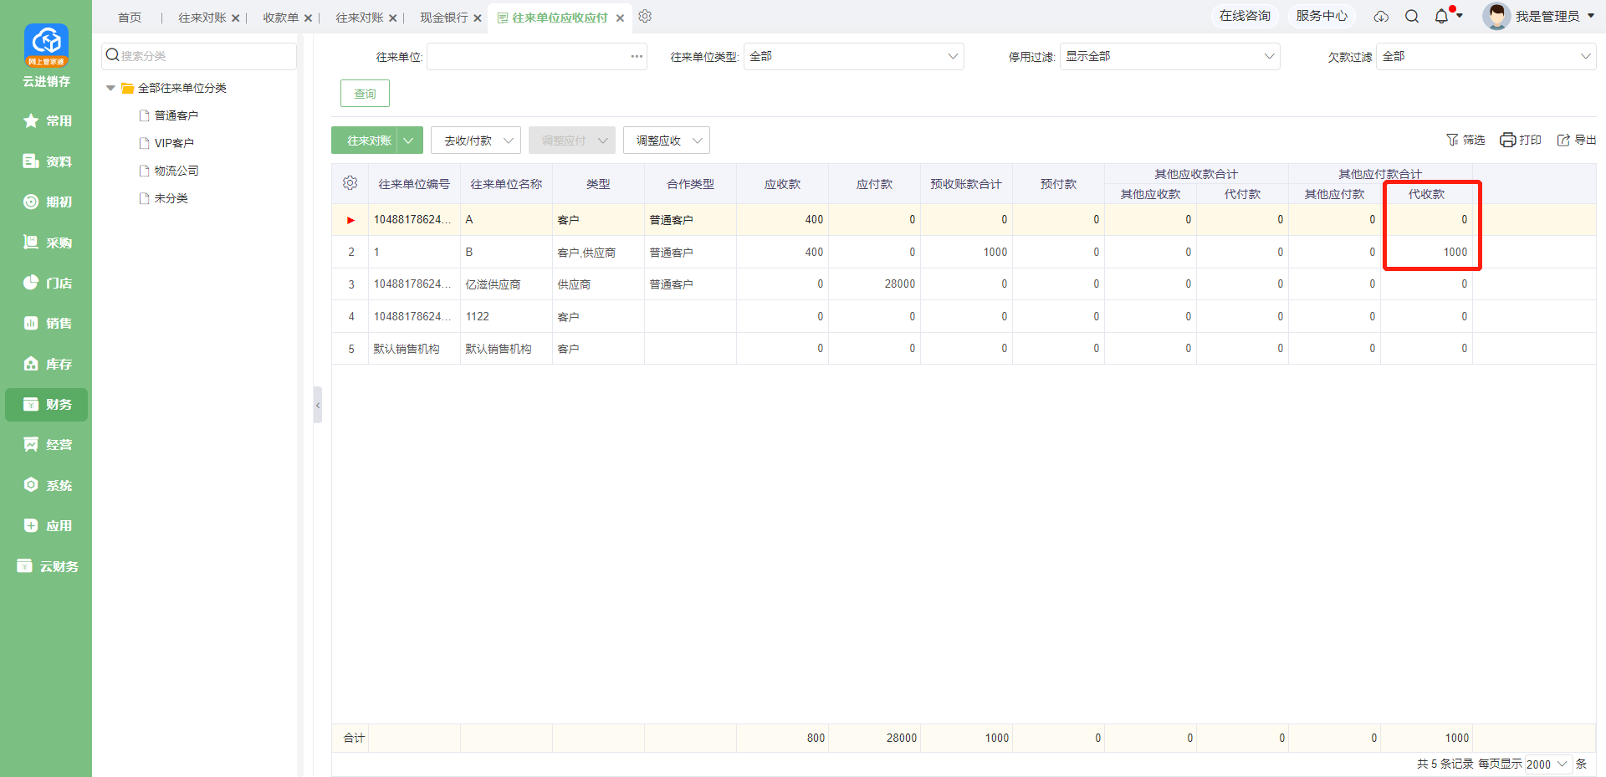The height and width of the screenshot is (777, 1606).
Task: Open 在线咨询 online consultation
Action: 1245,16
